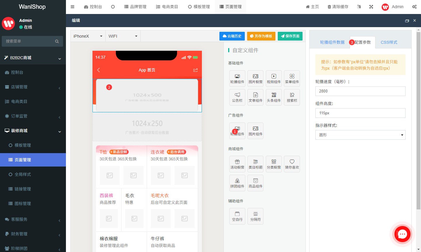Expand the 客服服务 sidebar menu

33,219
